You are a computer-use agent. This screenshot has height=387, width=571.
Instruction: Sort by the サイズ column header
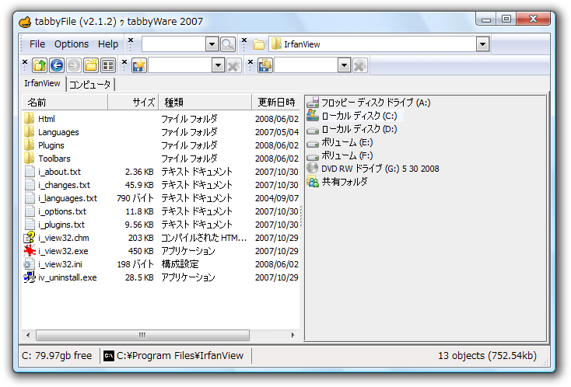click(133, 103)
